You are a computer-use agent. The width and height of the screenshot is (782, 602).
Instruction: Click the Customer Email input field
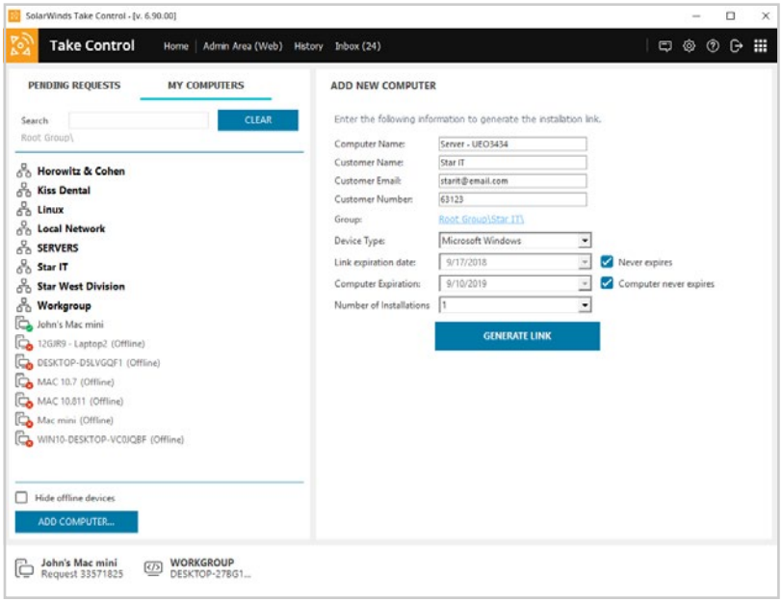pos(512,181)
